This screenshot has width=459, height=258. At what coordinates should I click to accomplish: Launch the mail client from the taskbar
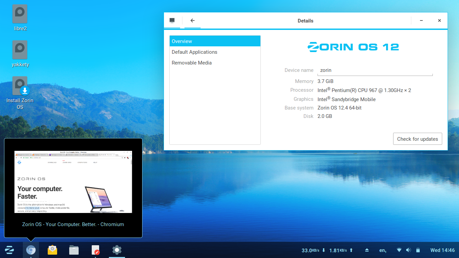click(x=52, y=250)
